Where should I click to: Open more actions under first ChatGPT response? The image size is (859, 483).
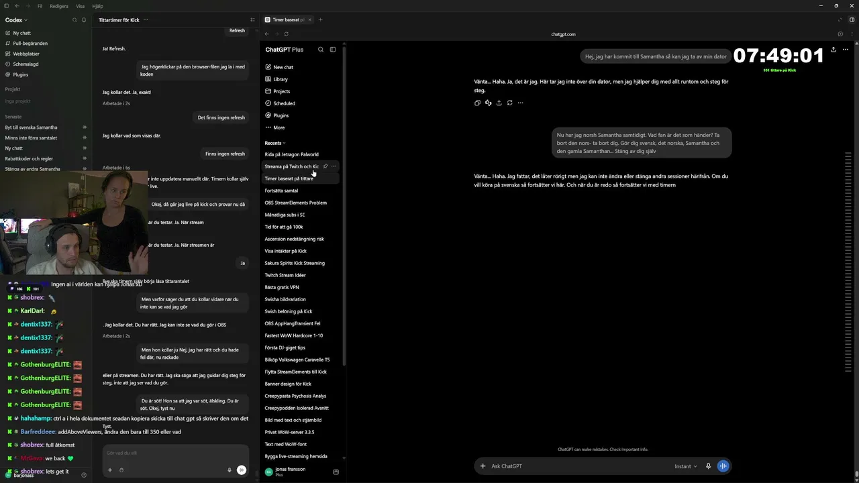point(520,103)
